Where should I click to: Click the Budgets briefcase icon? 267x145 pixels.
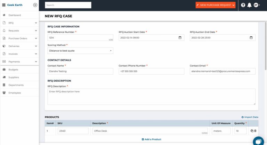4,70
